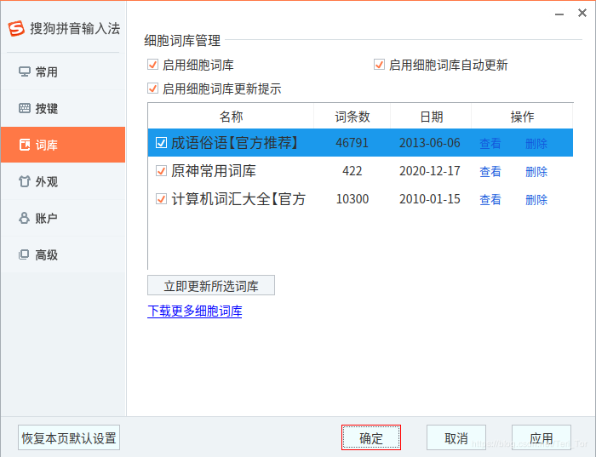Toggle 启用细胞词库自动更新 checkbox

[x=379, y=65]
